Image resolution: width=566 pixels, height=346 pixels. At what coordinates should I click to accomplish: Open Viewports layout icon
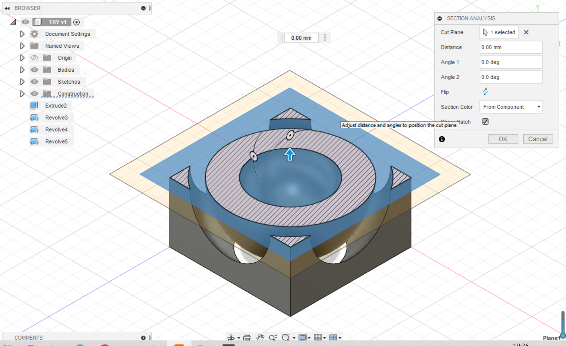(x=333, y=338)
